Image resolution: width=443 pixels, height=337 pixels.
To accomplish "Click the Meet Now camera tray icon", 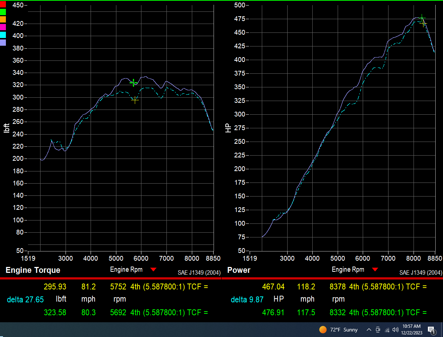I will click(378, 330).
